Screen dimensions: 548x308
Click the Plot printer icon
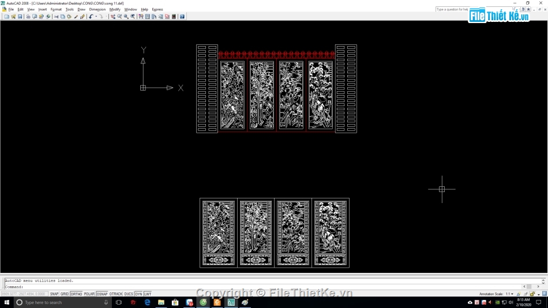click(x=28, y=16)
